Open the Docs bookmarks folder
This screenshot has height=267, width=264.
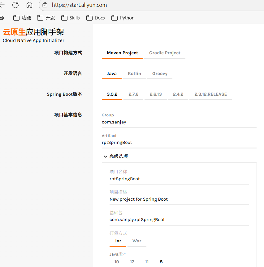(95, 18)
